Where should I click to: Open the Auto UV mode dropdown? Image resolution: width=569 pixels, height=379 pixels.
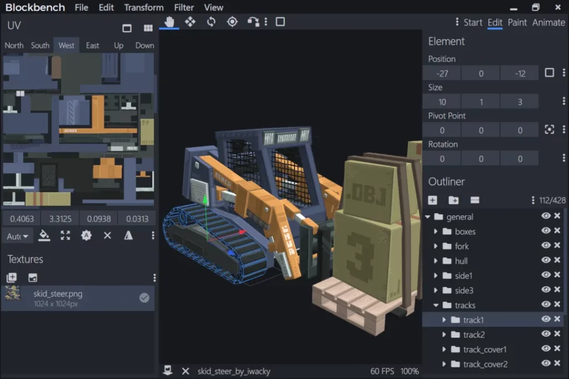click(x=17, y=236)
